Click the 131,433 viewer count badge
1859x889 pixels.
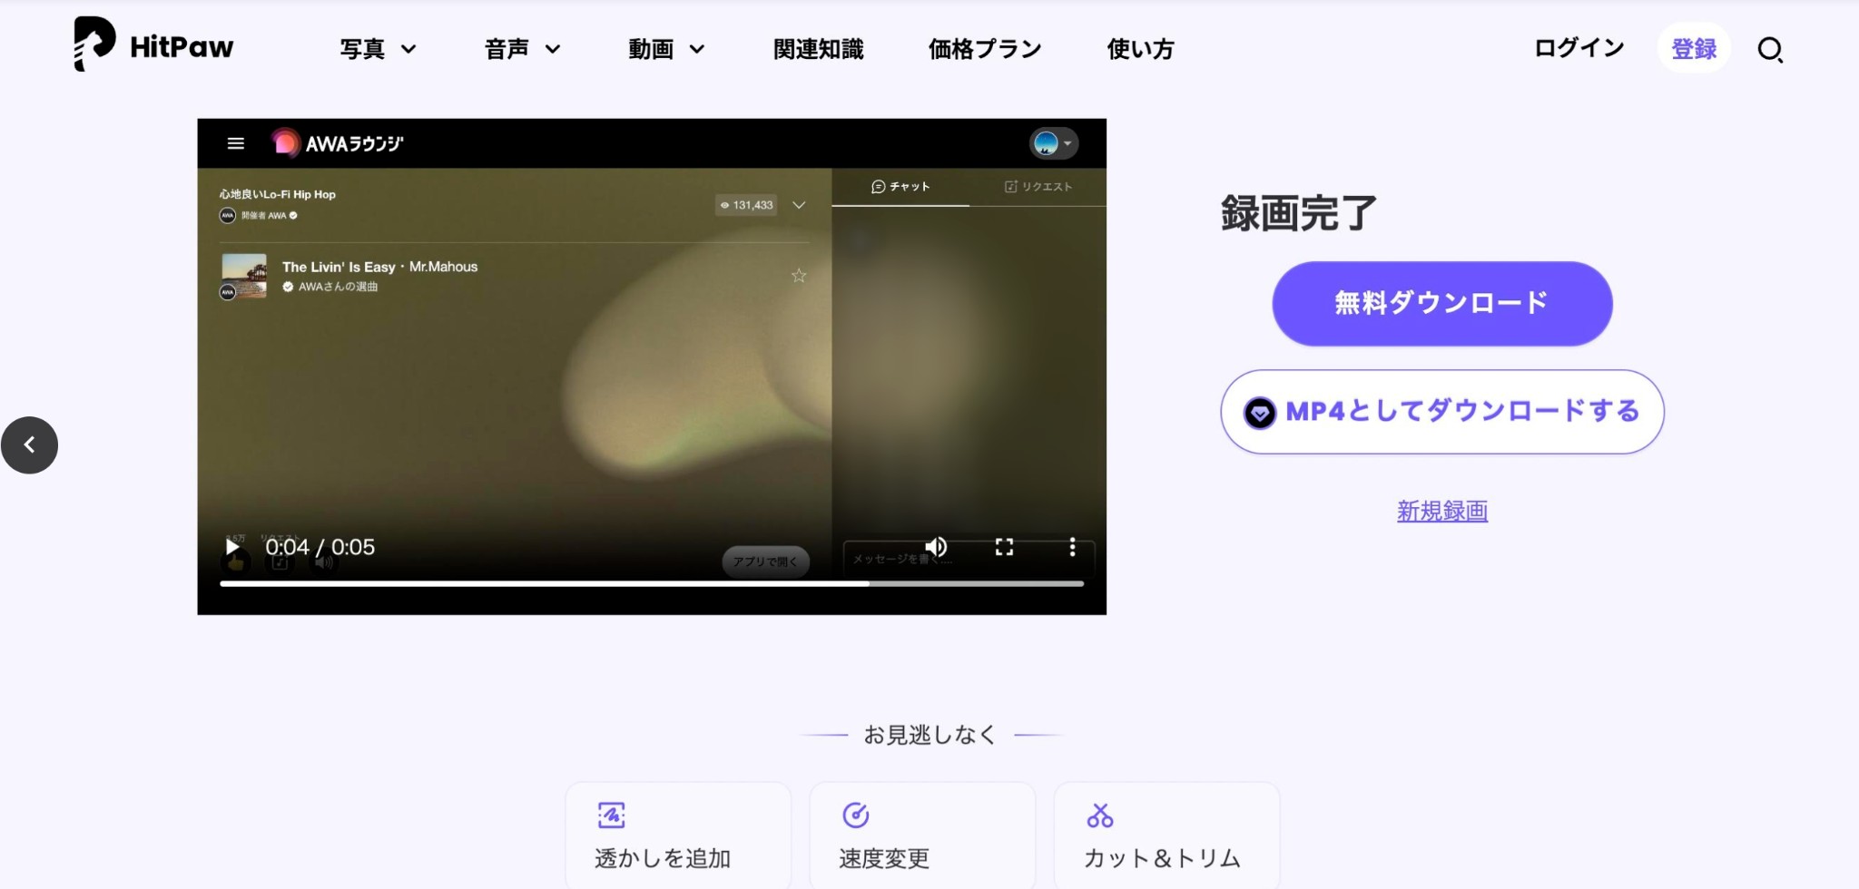746,205
